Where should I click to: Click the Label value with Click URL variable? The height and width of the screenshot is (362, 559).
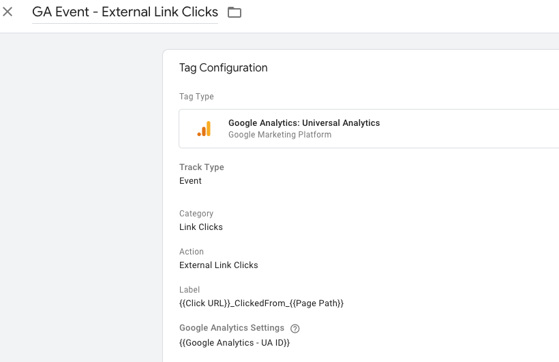261,303
